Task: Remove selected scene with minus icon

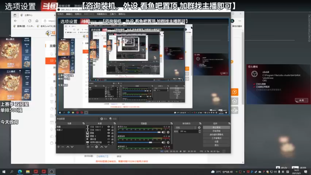Action: pyautogui.click(x=63, y=147)
